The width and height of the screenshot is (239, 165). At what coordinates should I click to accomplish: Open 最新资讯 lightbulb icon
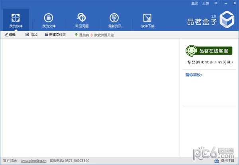[x=114, y=18]
